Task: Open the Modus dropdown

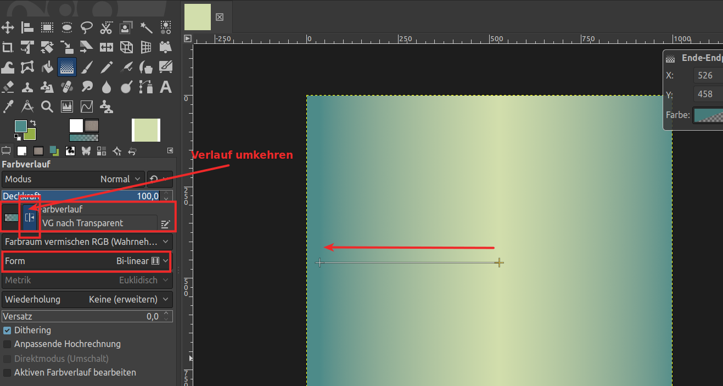Action: click(74, 179)
